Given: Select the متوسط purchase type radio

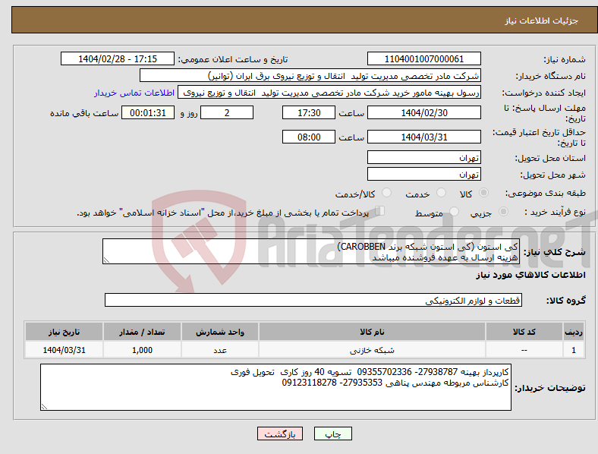Looking at the screenshot, I should (x=455, y=211).
